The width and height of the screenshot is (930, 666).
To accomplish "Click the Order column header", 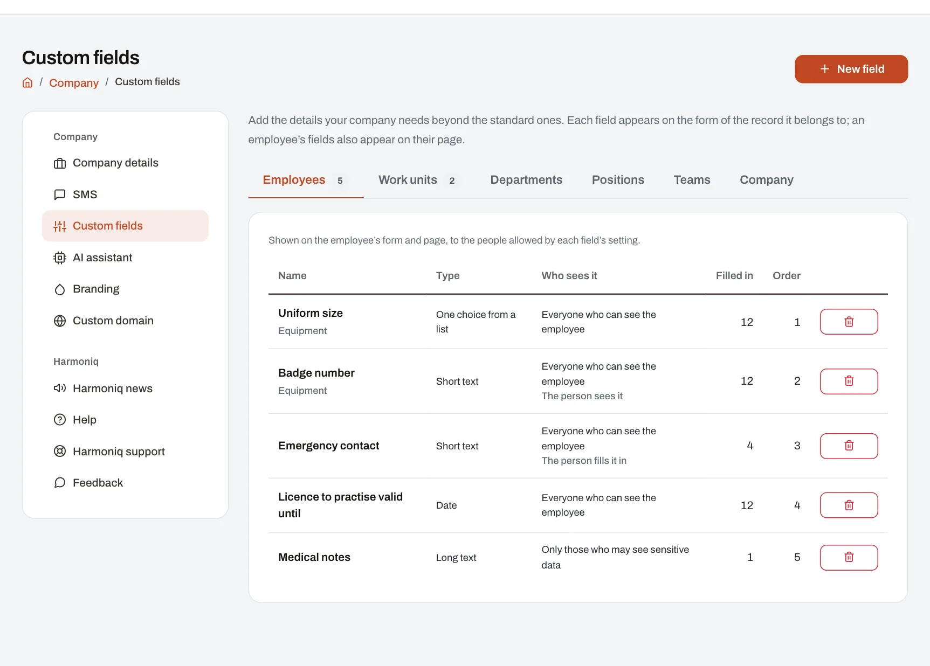I will pos(787,275).
